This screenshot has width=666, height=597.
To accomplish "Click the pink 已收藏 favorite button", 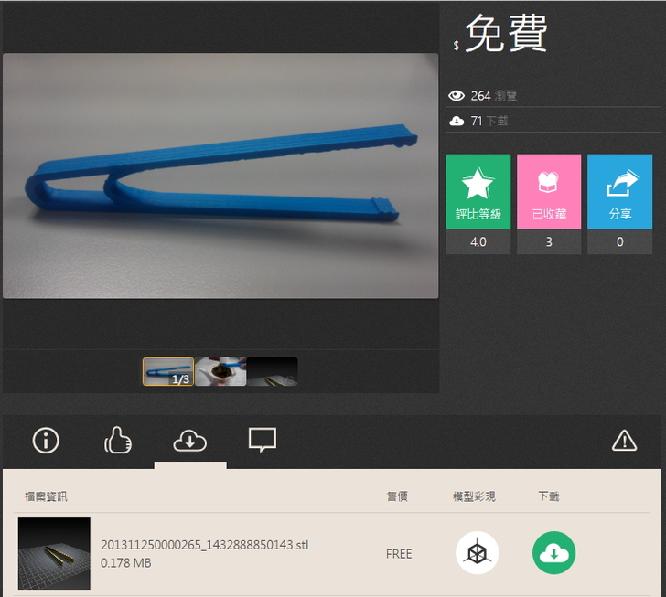I will tap(549, 192).
